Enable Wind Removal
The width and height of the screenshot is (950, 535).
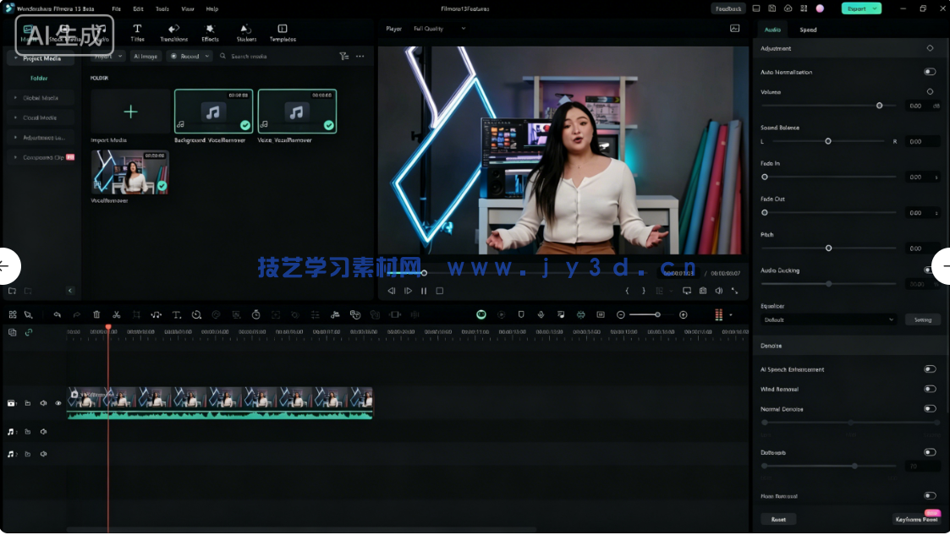(930, 389)
